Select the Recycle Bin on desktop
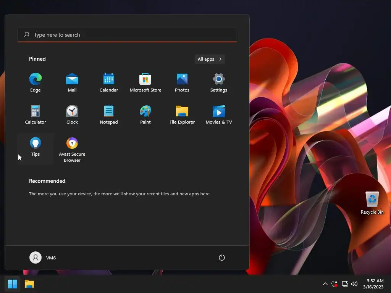 point(372,203)
